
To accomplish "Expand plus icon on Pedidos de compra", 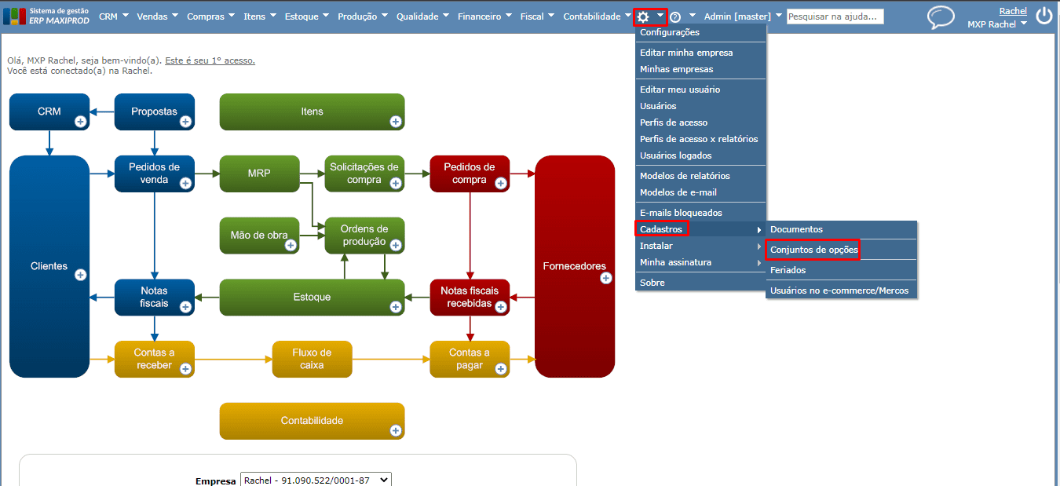I will point(501,183).
